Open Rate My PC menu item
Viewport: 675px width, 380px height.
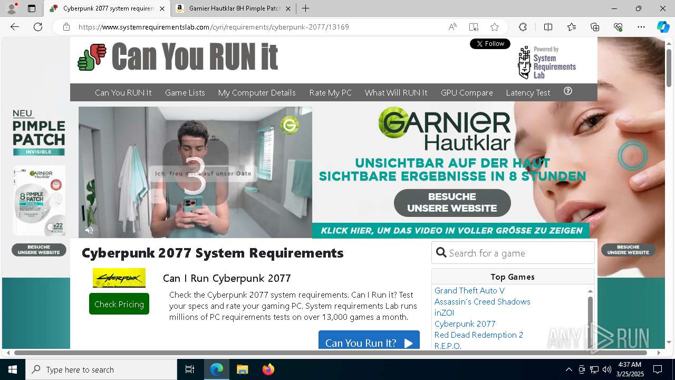(330, 92)
